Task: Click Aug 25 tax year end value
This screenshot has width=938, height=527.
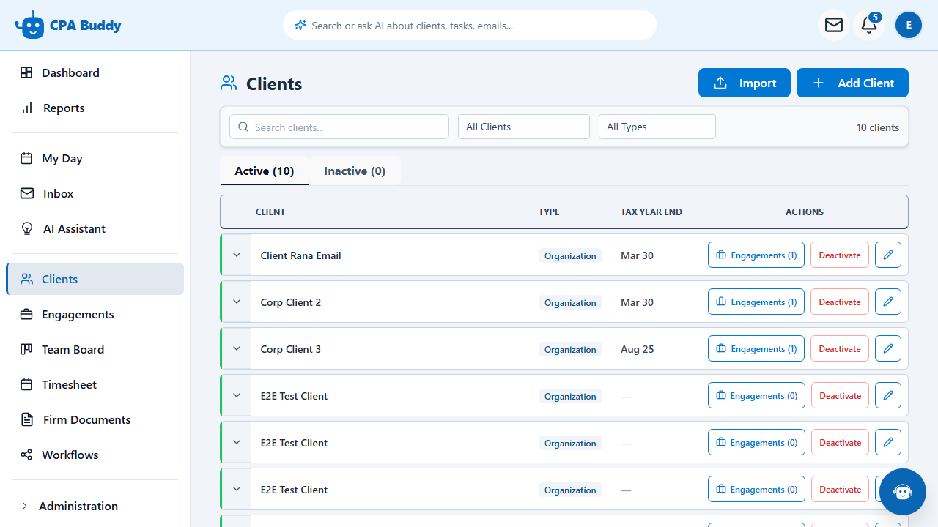Action: [x=638, y=349]
